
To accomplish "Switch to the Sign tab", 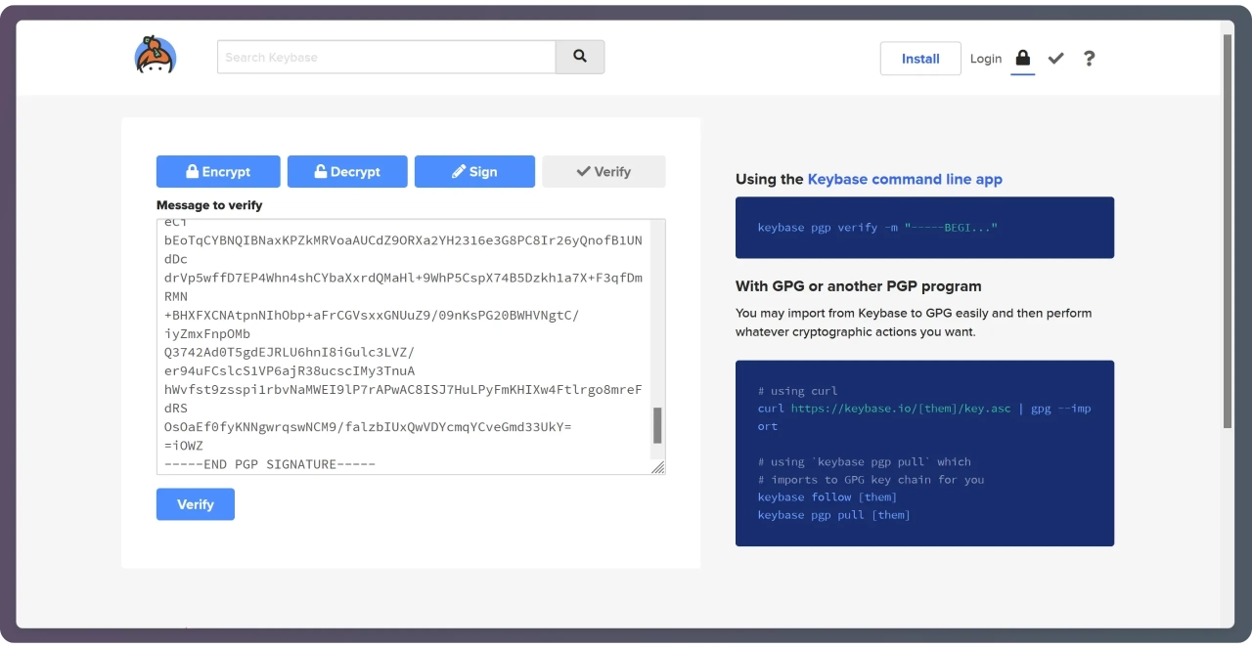I will [474, 171].
